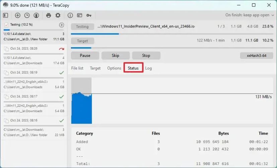Skip the current file

pos(116,56)
